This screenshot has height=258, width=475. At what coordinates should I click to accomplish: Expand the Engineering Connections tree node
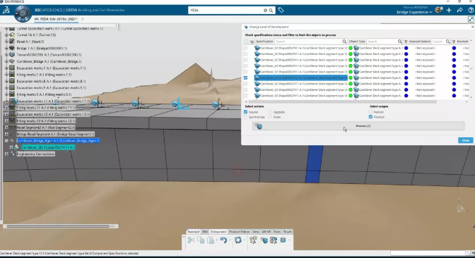(6, 154)
